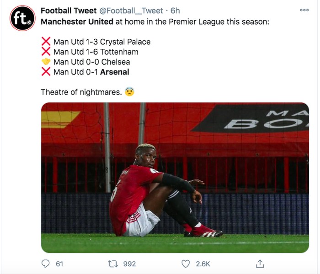Enlarge the photo of the seated player
The image size is (320, 274).
pyautogui.click(x=175, y=177)
